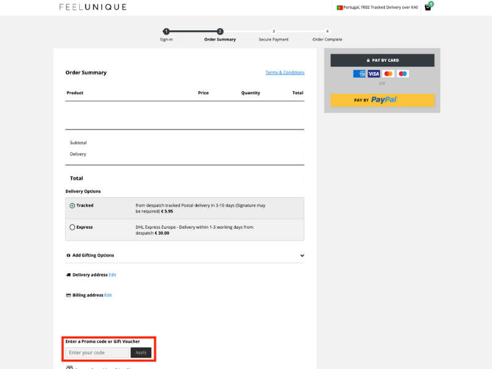Select the Express delivery option
Image resolution: width=492 pixels, height=369 pixels.
click(72, 227)
